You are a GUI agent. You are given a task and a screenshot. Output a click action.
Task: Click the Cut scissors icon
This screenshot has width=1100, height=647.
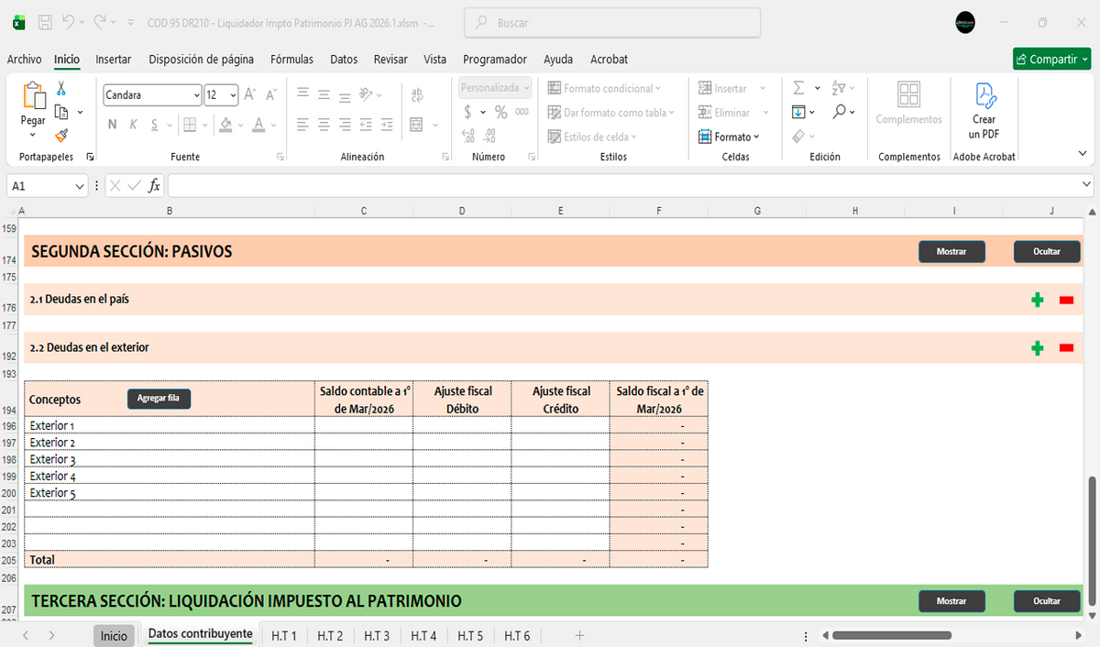pyautogui.click(x=60, y=89)
